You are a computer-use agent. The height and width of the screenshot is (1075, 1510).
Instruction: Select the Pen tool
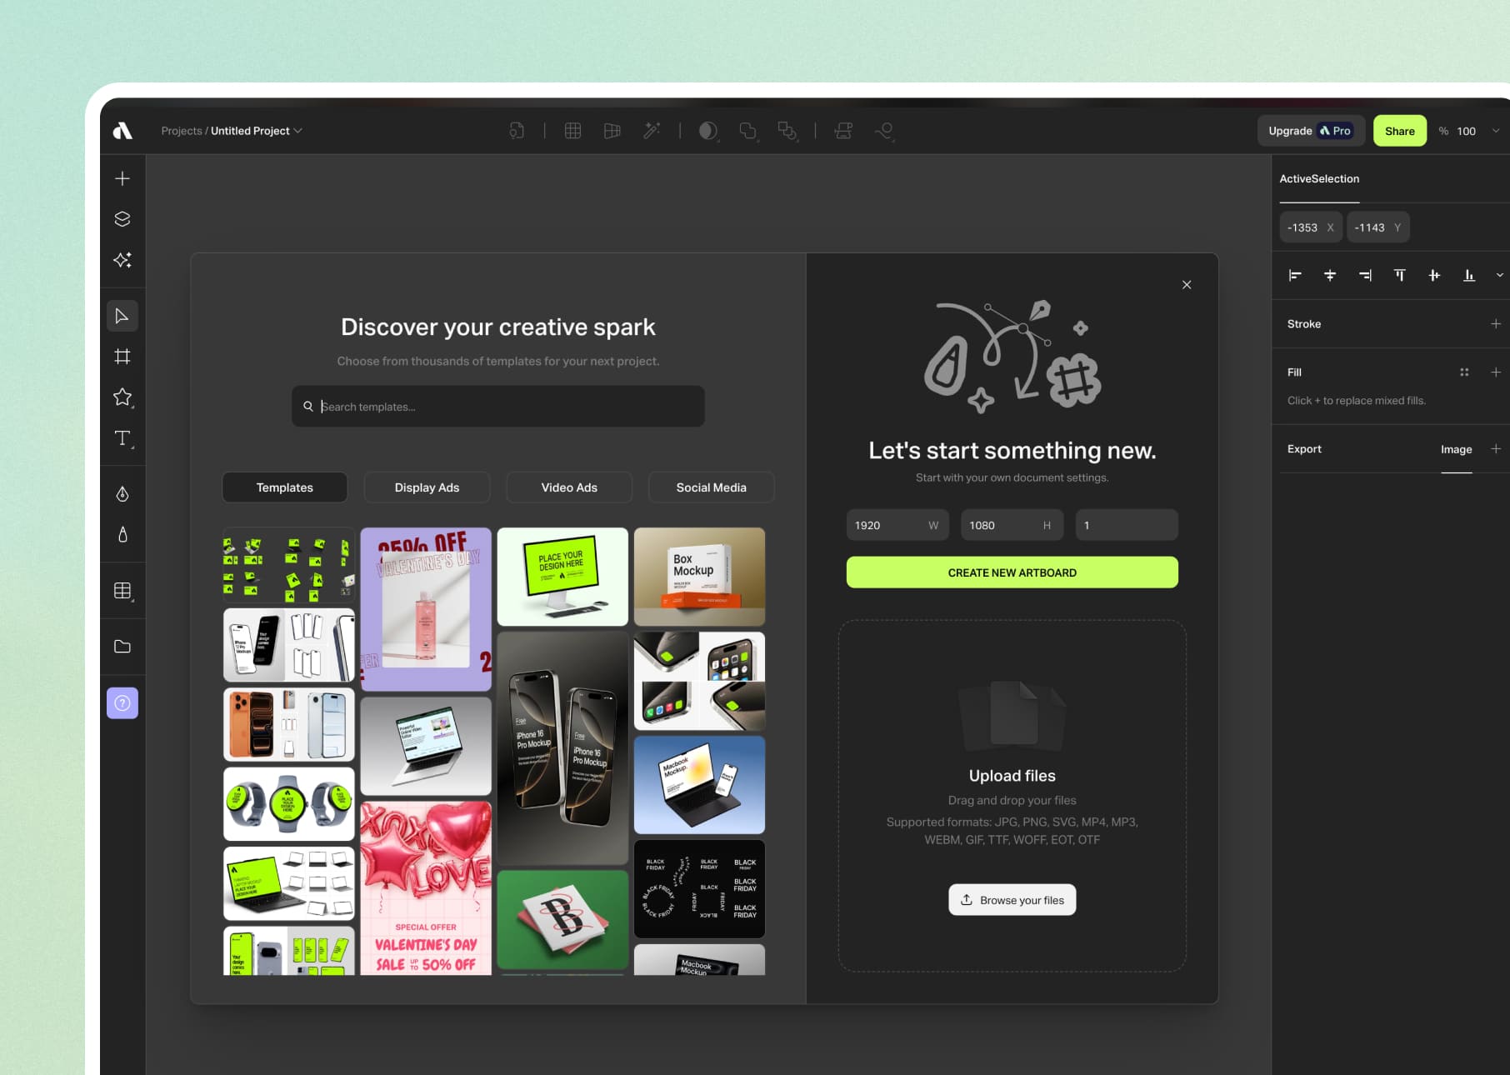click(122, 494)
